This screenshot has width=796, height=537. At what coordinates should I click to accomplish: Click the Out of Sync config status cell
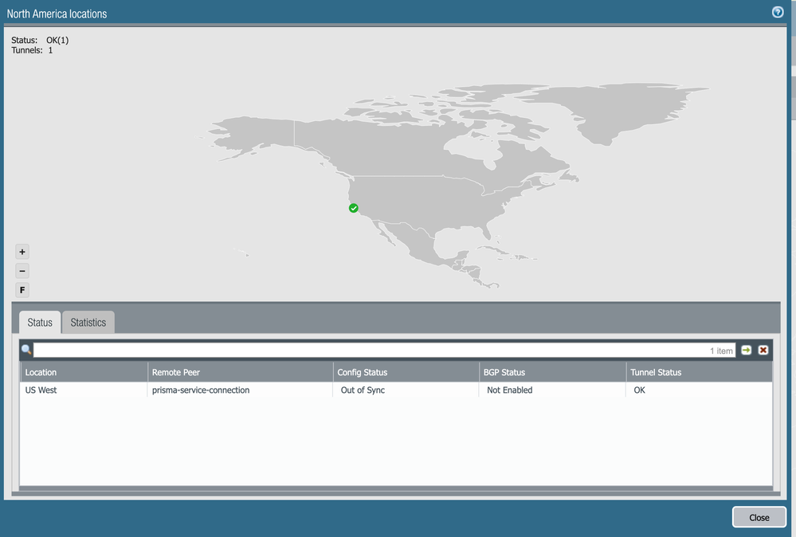363,390
